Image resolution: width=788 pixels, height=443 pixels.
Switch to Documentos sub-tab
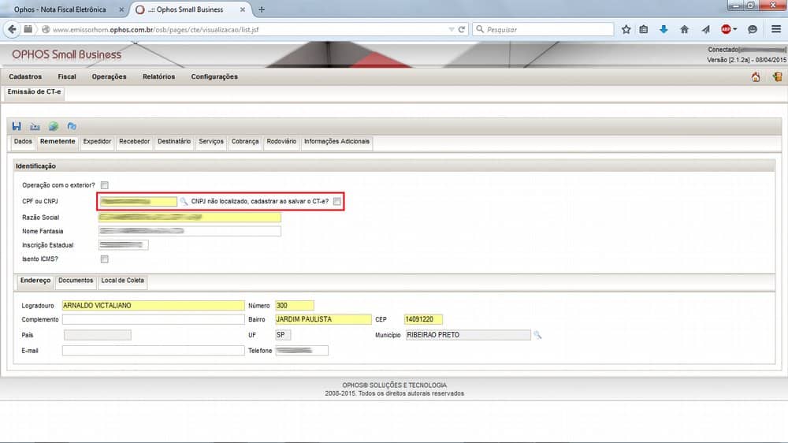pyautogui.click(x=76, y=281)
